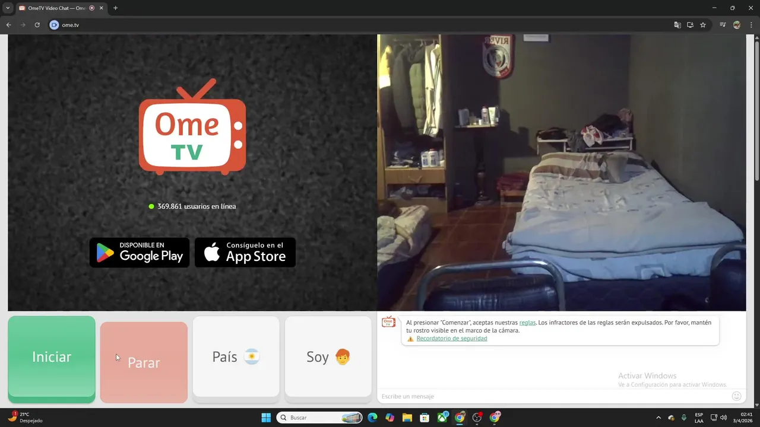Click the tab recording indicator
The width and height of the screenshot is (760, 427).
click(91, 8)
